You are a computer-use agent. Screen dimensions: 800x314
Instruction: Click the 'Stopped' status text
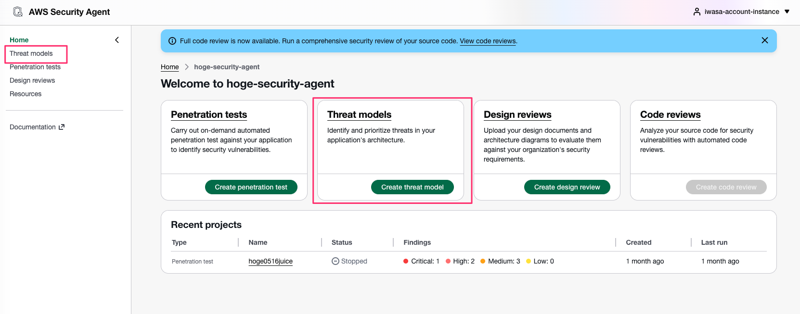click(x=354, y=261)
